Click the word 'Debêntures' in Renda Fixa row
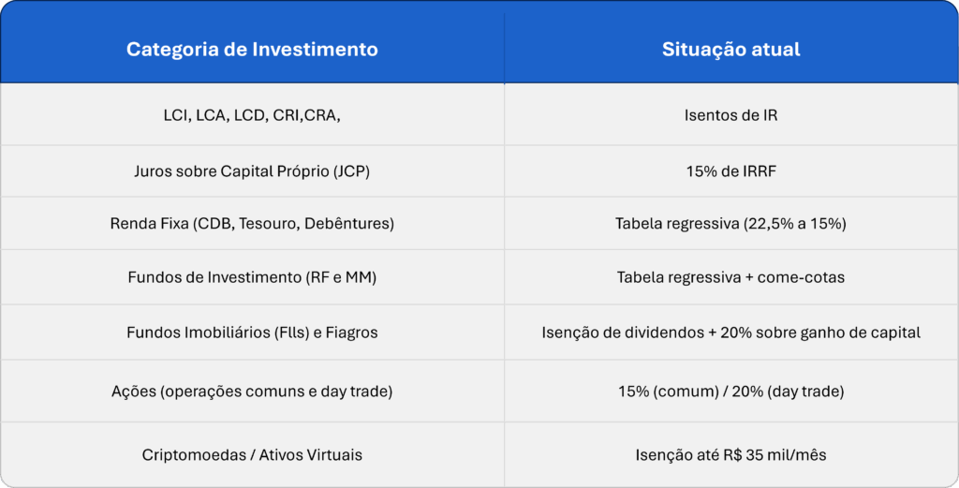This screenshot has height=488, width=959. pyautogui.click(x=348, y=224)
